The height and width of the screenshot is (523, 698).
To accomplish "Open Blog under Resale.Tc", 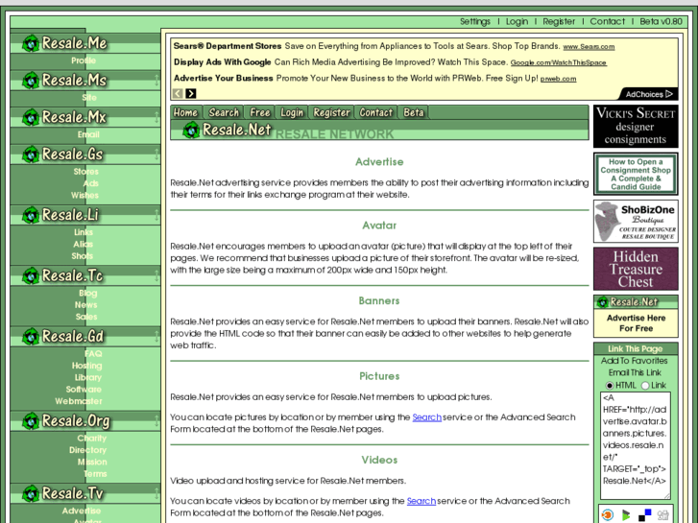I will [x=88, y=293].
